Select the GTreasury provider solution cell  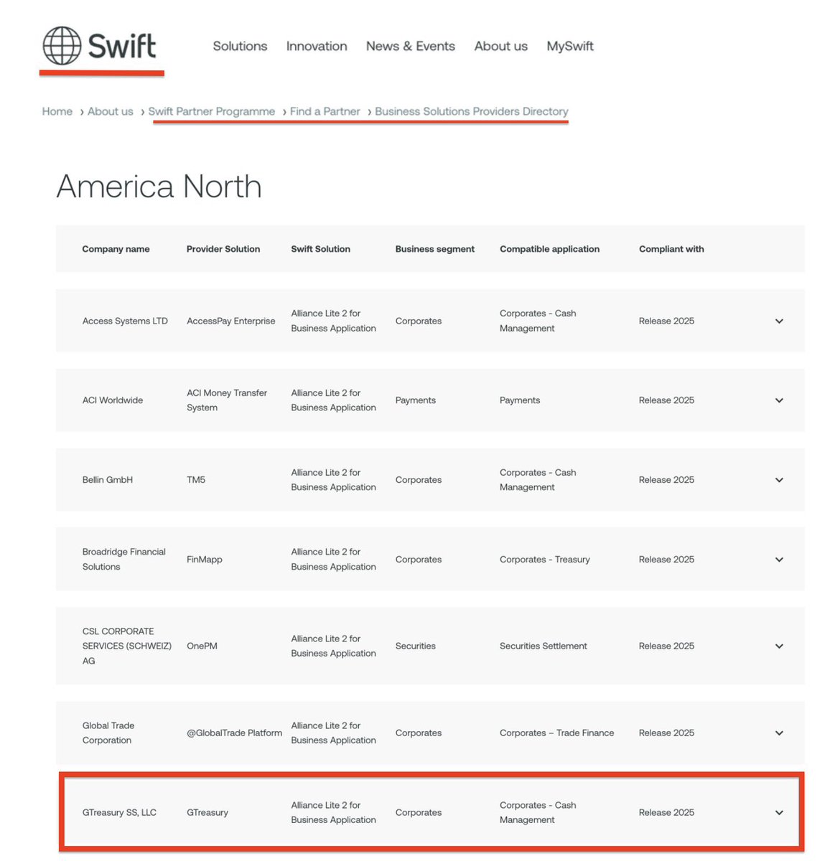tap(207, 812)
